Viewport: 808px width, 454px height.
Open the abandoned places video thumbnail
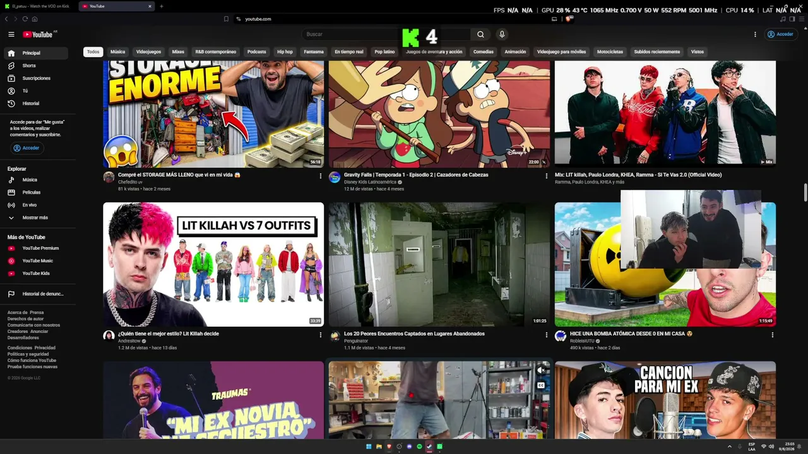tap(439, 264)
